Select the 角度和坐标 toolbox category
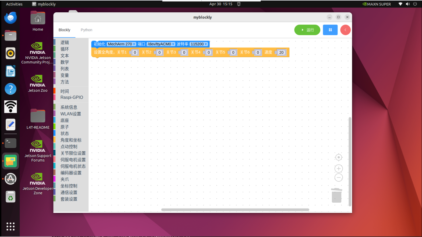This screenshot has width=422, height=237. click(71, 140)
